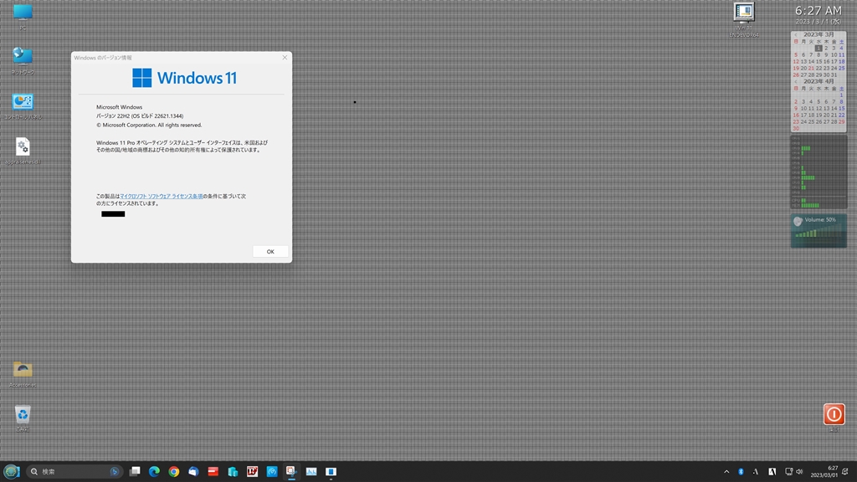Screen dimensions: 857x482
Task: Select April 30 in the calendar gadget
Action: tap(796, 128)
